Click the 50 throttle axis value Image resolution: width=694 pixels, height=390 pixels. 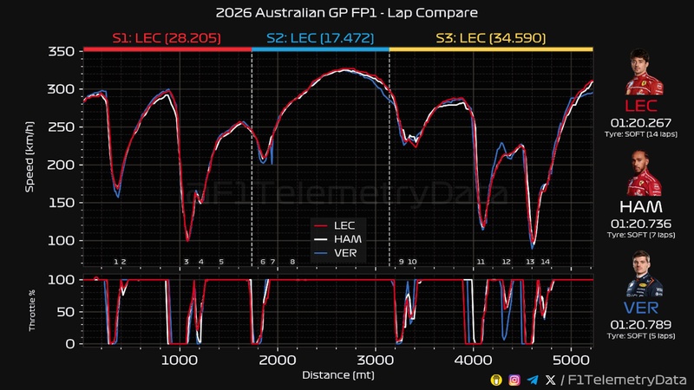[67, 312]
